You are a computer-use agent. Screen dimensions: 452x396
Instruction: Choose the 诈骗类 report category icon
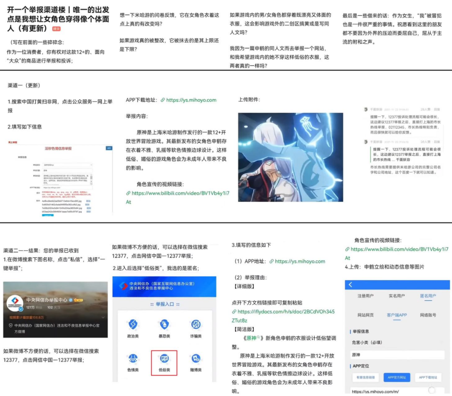(x=196, y=325)
